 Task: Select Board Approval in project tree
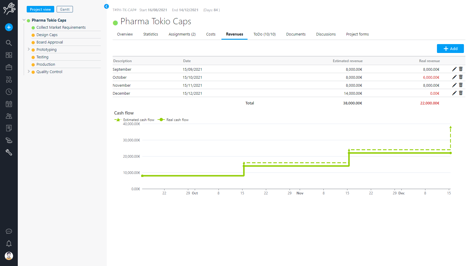click(x=50, y=42)
